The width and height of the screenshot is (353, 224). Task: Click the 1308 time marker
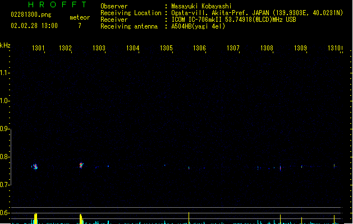pos(267,48)
